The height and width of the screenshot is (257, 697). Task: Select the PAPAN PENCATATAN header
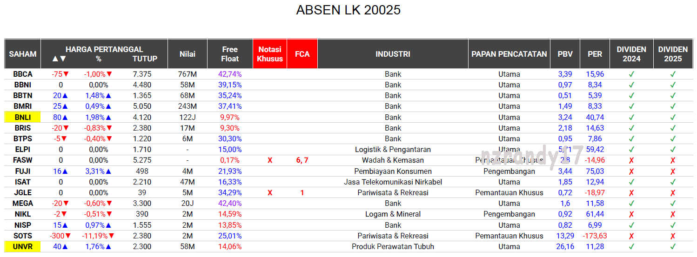click(509, 54)
